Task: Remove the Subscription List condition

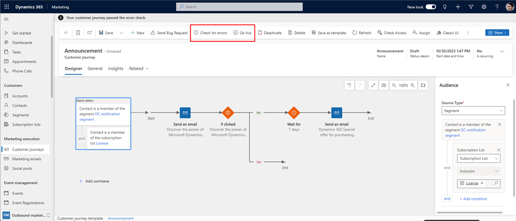Action: pos(498,150)
